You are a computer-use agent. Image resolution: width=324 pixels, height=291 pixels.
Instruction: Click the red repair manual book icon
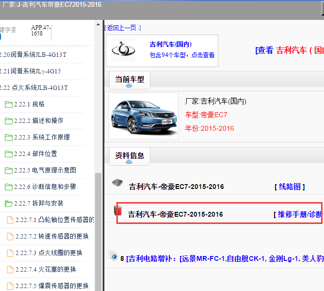(118, 210)
